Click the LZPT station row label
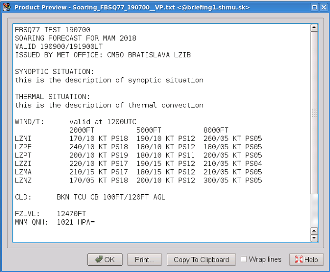The image size is (330, 272). coord(23,155)
